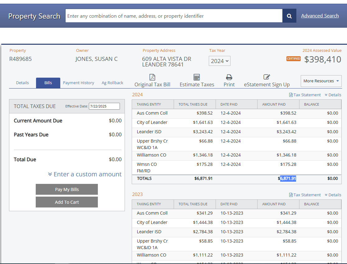347x264 pixels.
Task: Open the 2023 Tax Statement link
Action: point(305,195)
